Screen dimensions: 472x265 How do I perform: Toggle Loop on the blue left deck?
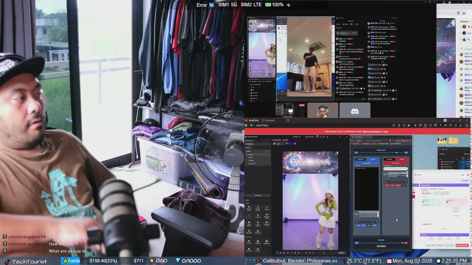pyautogui.click(x=375, y=225)
